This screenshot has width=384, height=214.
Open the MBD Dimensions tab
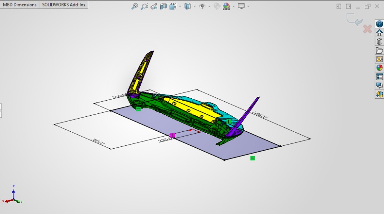19,5
